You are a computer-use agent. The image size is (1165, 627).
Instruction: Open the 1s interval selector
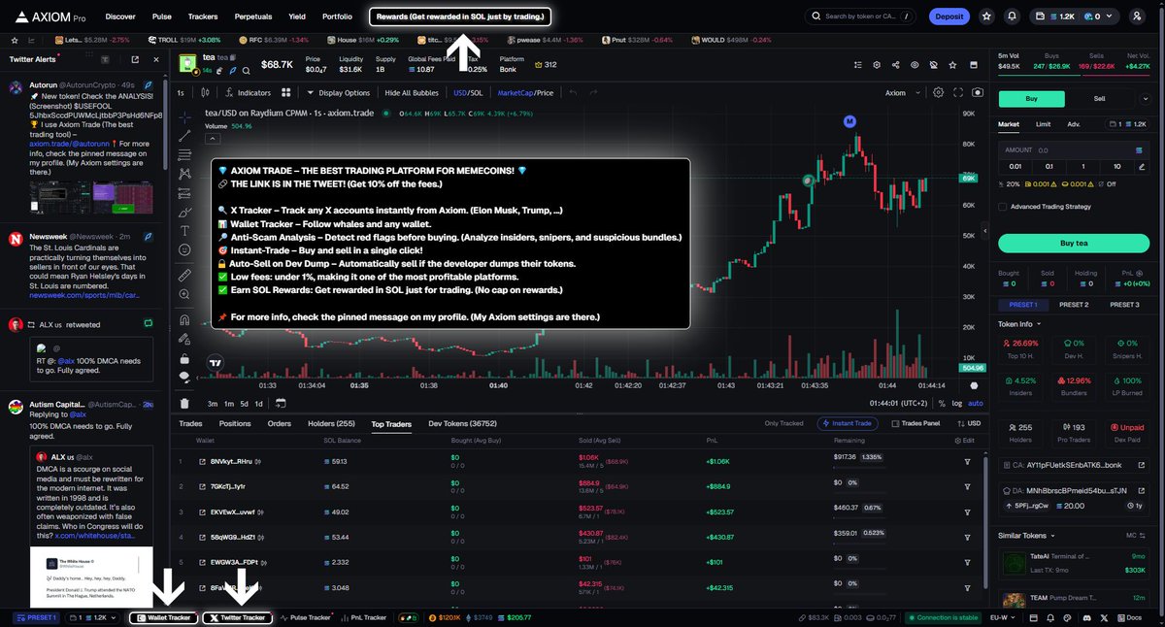(181, 93)
